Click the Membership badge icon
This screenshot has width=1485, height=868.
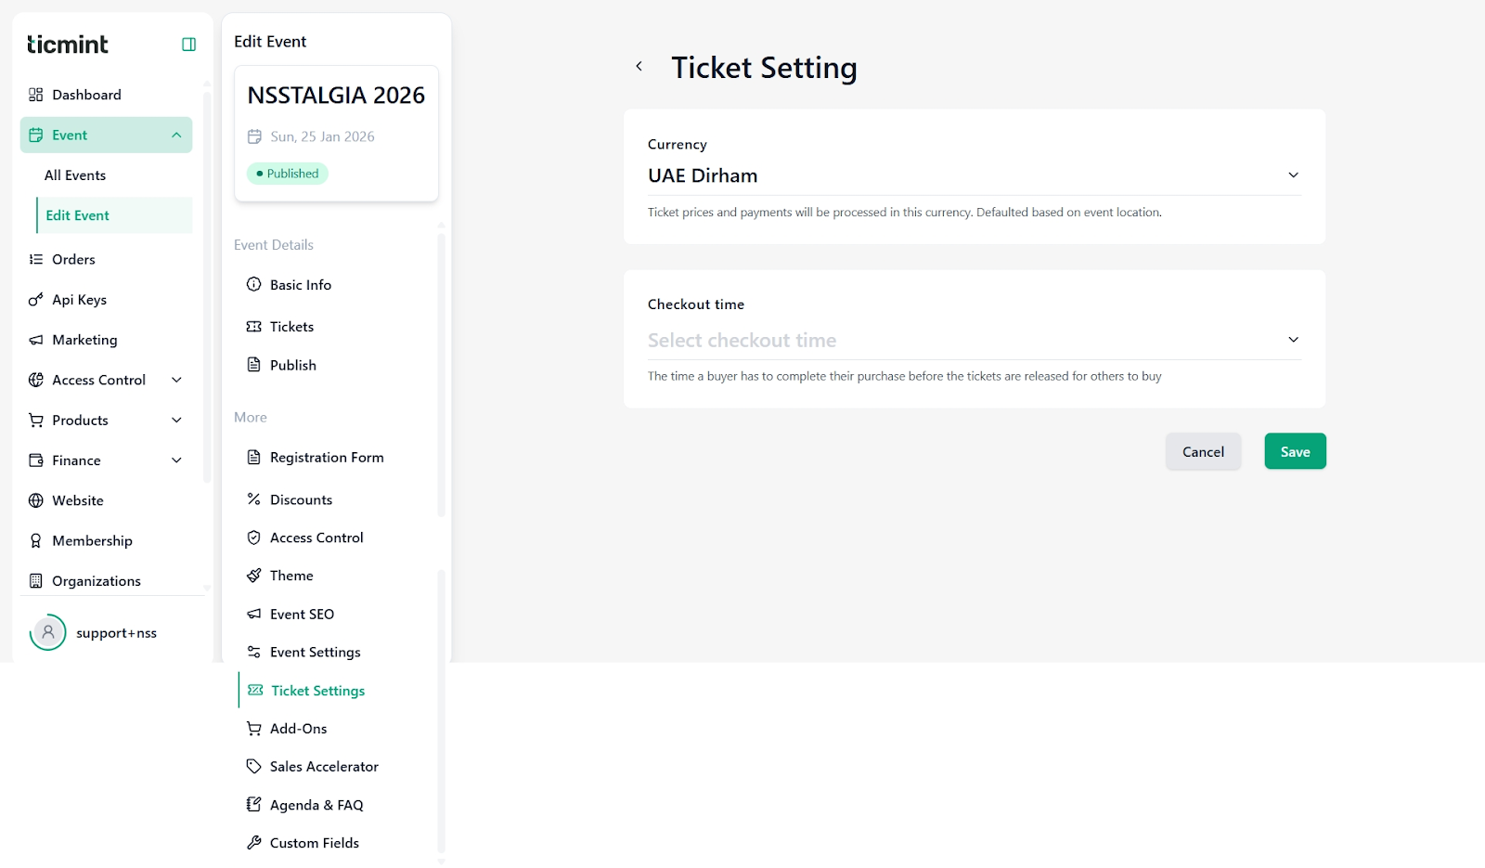(x=36, y=540)
